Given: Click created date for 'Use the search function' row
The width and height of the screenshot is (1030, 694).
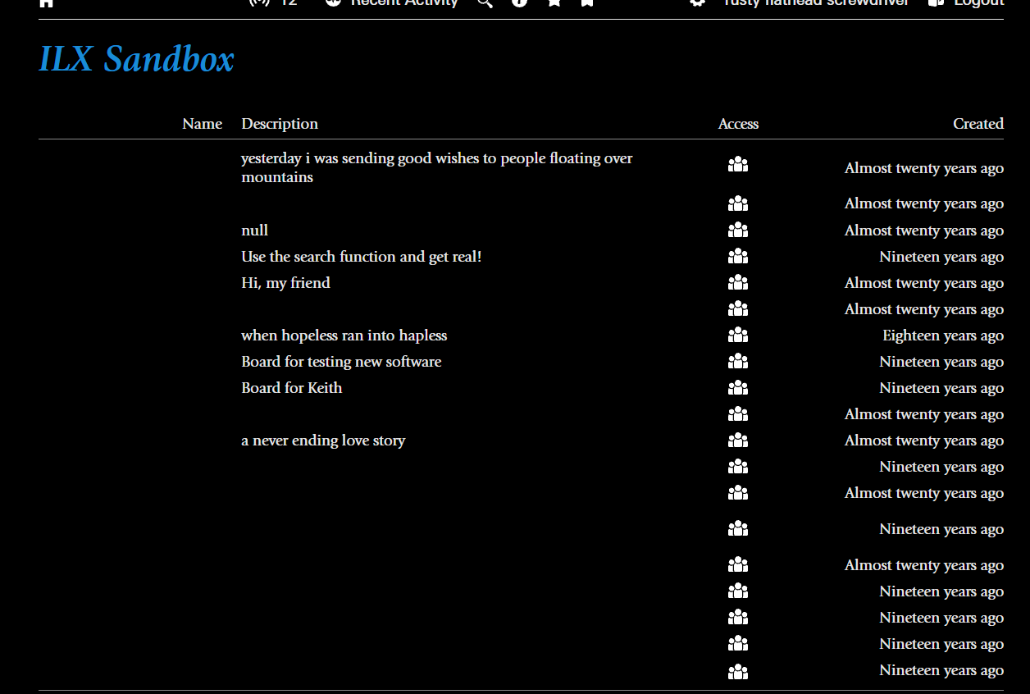Looking at the screenshot, I should (x=941, y=257).
